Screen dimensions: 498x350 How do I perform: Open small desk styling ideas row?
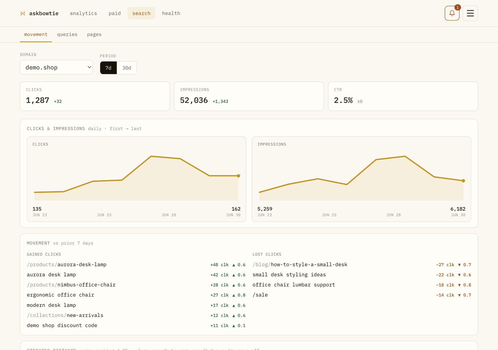(362, 275)
